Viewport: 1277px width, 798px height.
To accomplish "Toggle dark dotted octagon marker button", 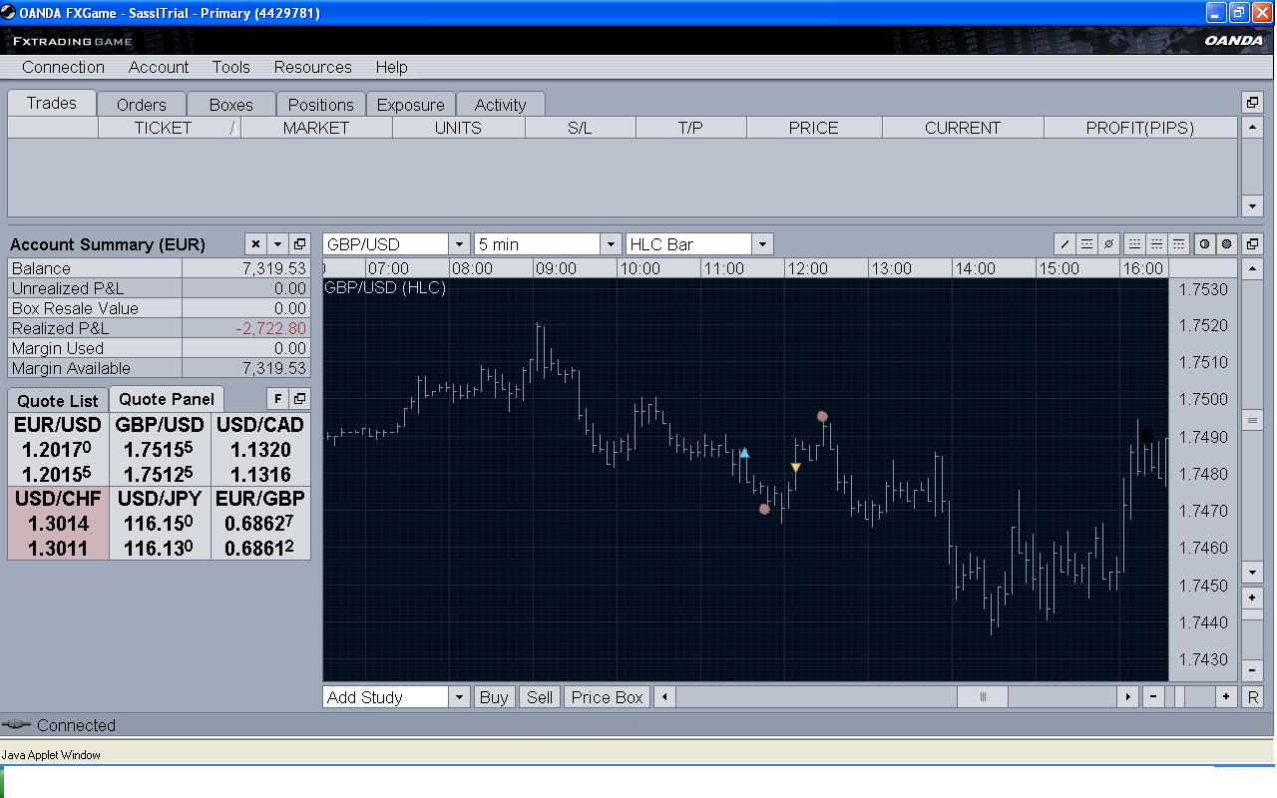I will (x=1227, y=244).
